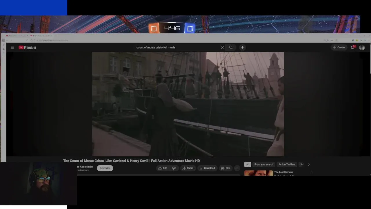This screenshot has height=209, width=371.
Task: Click the orange team score box
Action: point(154,28)
